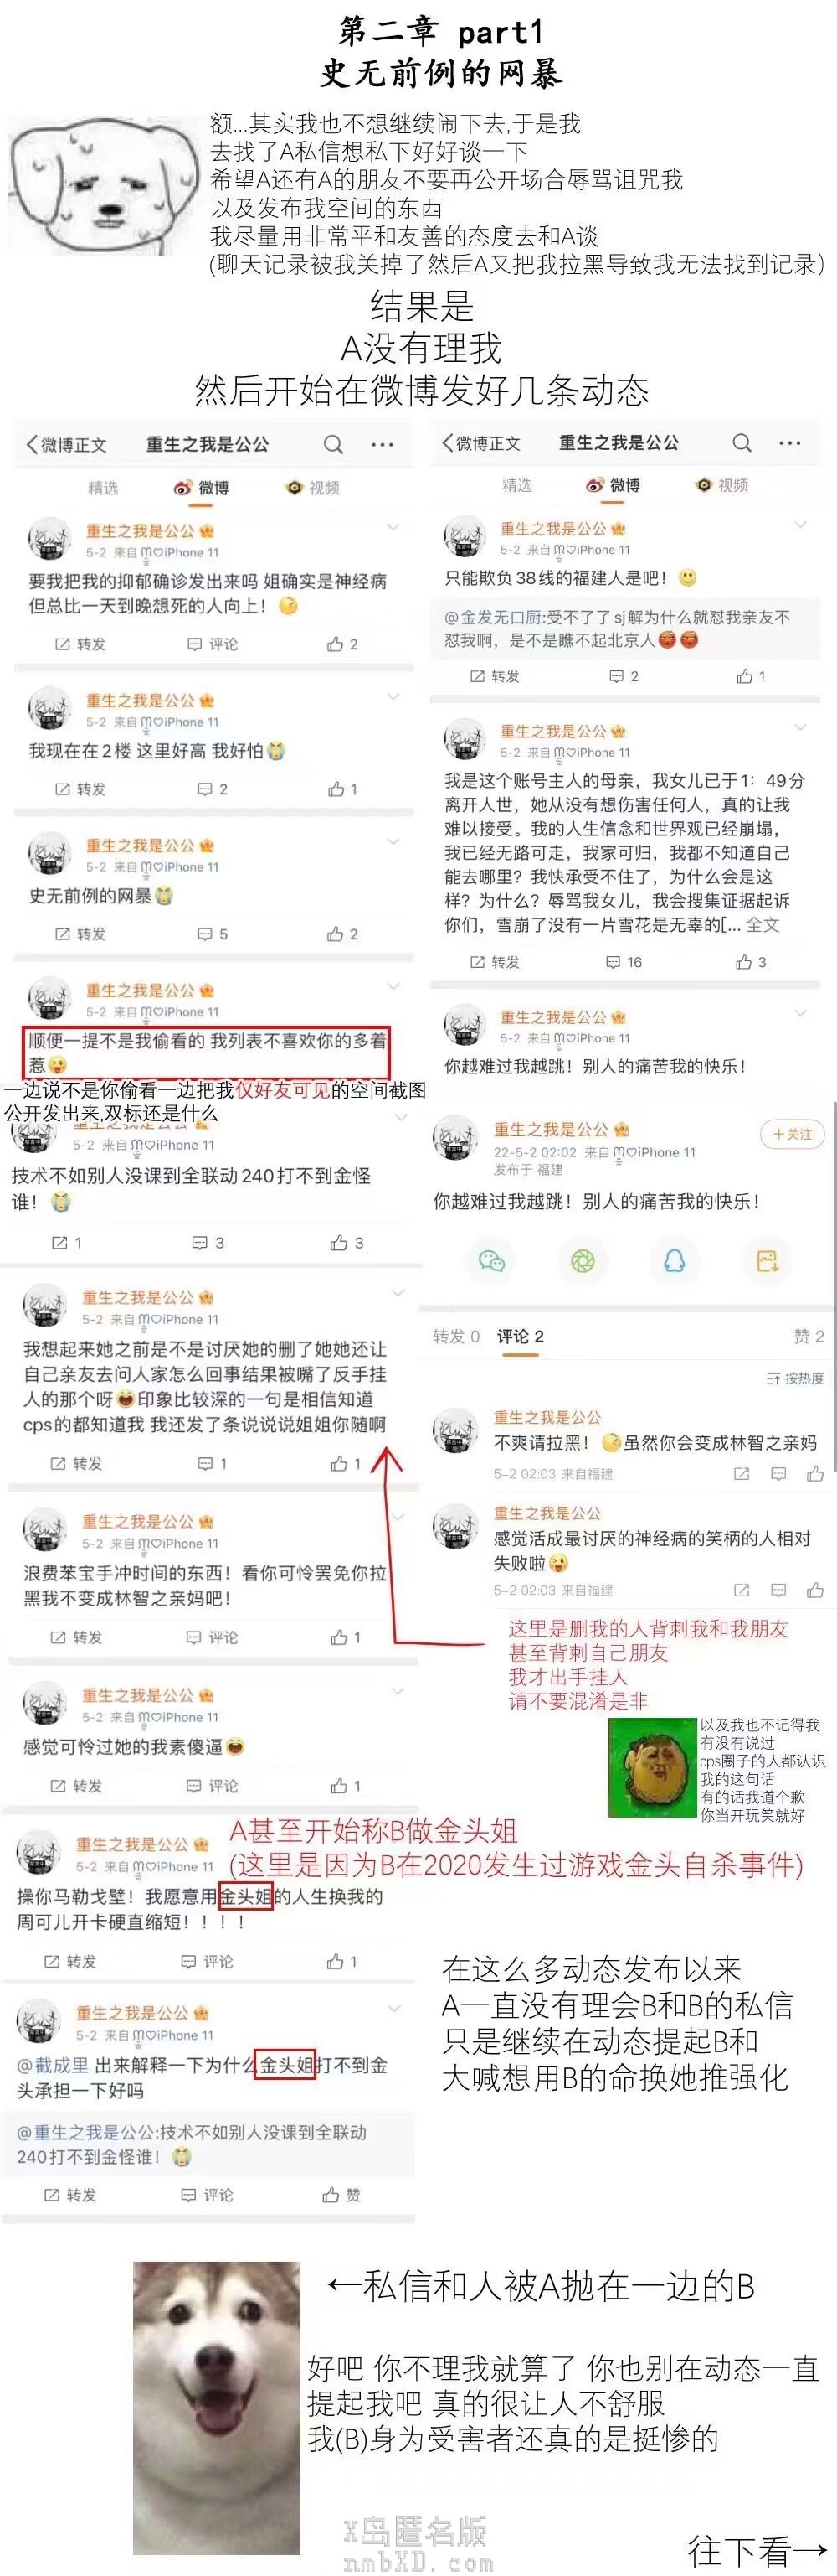
Task: Follow the user with +关注 button
Action: point(793,1133)
